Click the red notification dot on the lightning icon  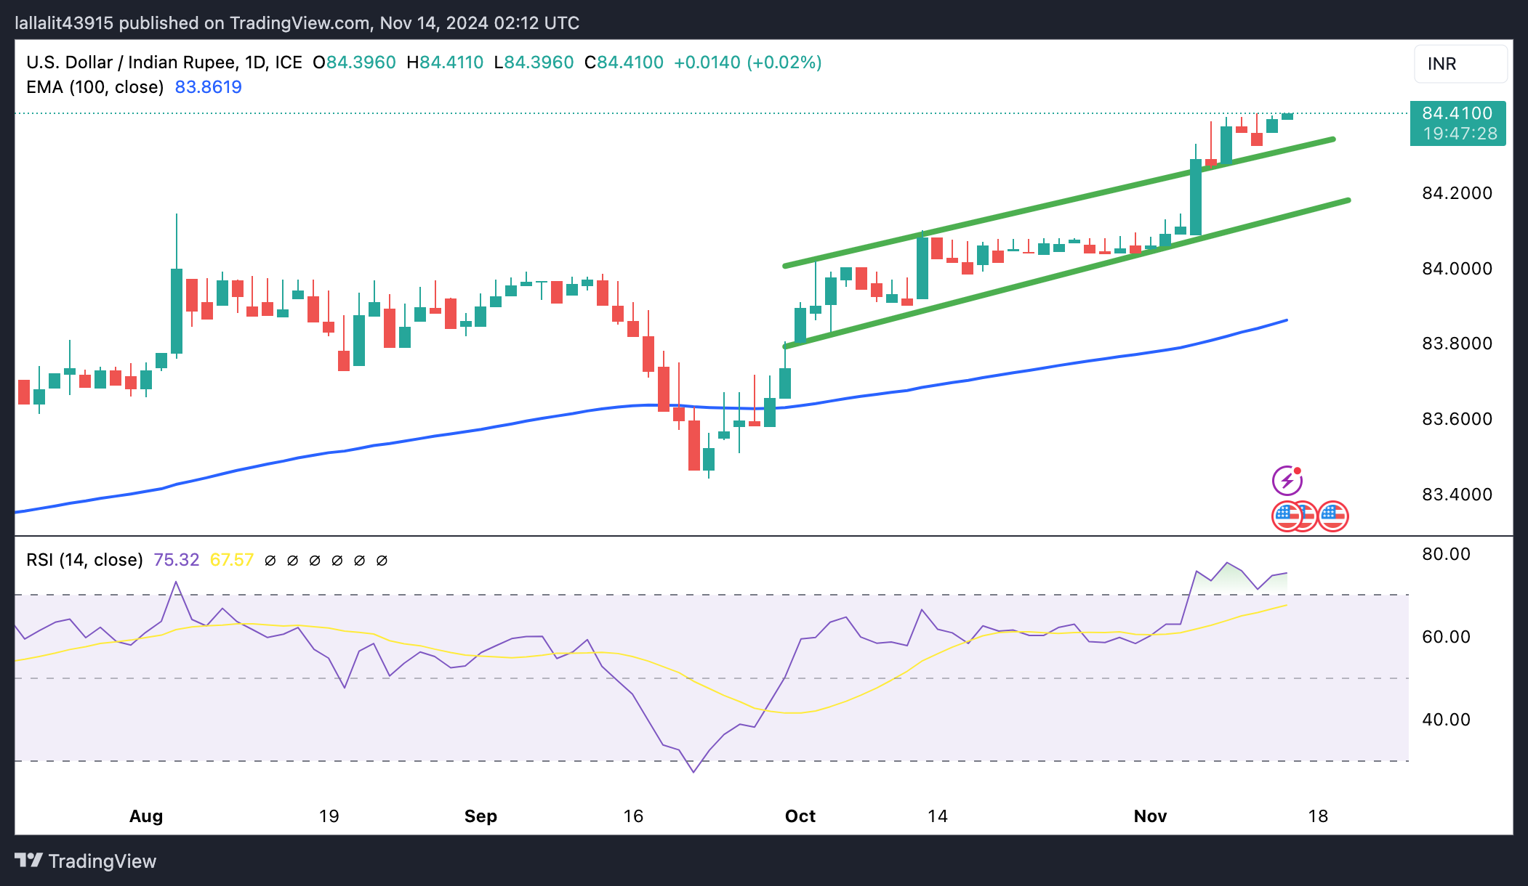[1298, 471]
